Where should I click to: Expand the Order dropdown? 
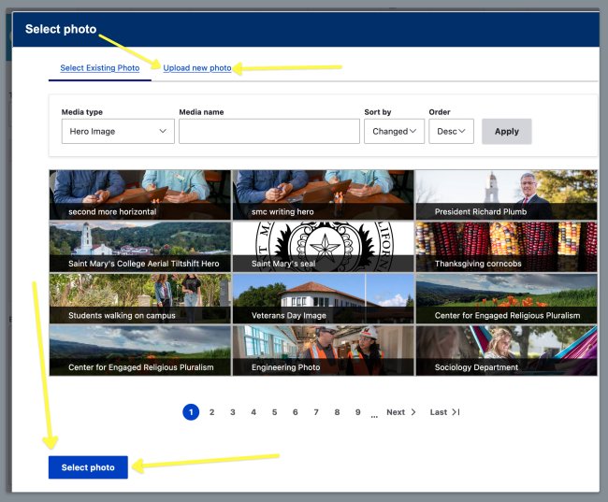(451, 132)
